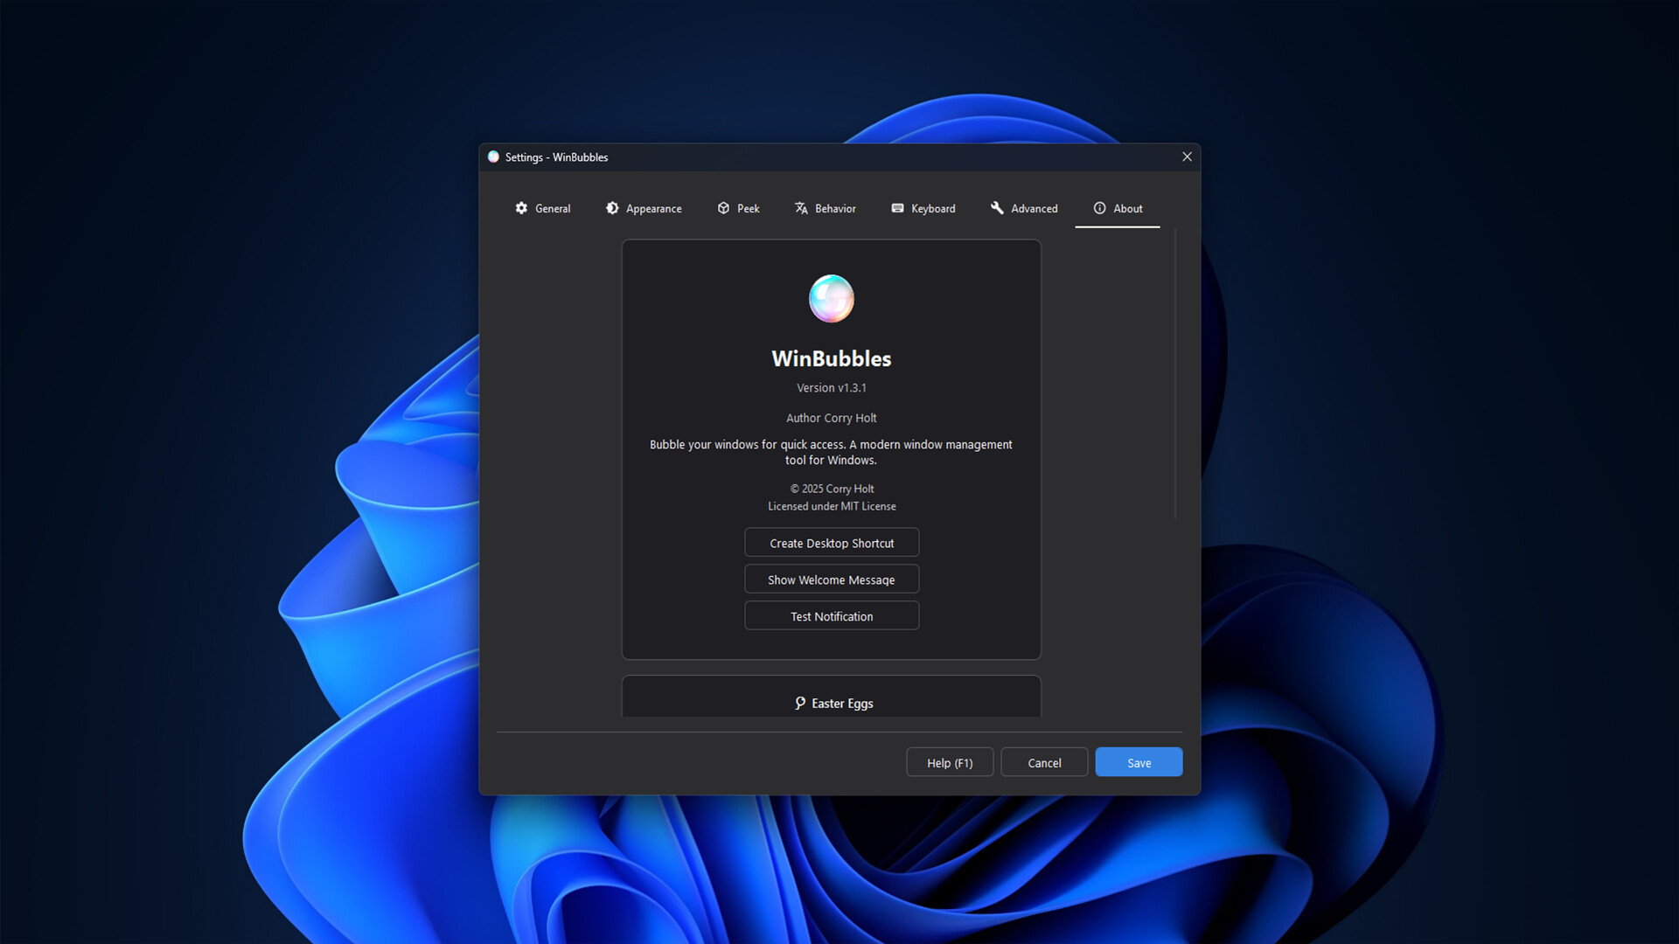
Task: Click the Peek tab's cube icon
Action: [722, 208]
